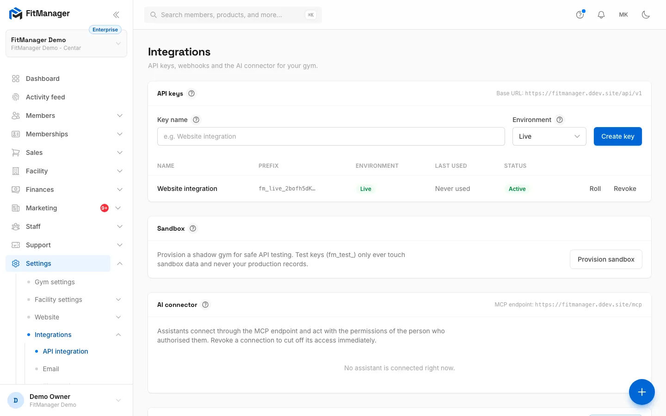666x416 pixels.
Task: Show help tooltip next to Sandbox
Action: [x=193, y=228]
